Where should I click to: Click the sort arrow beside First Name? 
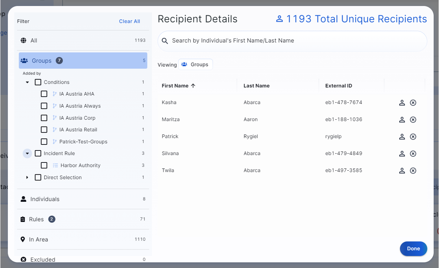[x=193, y=86]
